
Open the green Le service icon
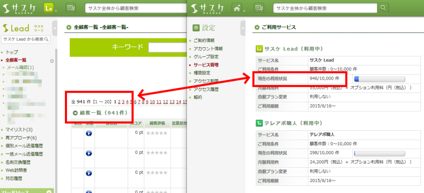pyautogui.click(x=49, y=8)
